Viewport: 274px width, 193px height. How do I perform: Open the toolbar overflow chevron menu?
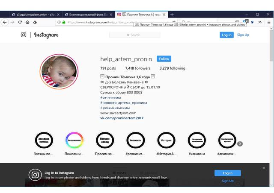[x=260, y=22]
